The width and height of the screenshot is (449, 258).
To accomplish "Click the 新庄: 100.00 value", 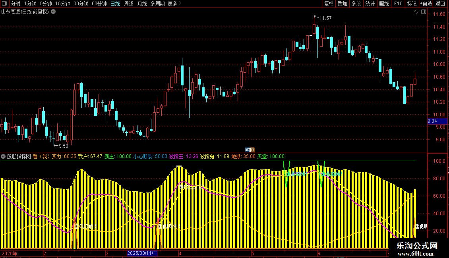I will [118, 156].
